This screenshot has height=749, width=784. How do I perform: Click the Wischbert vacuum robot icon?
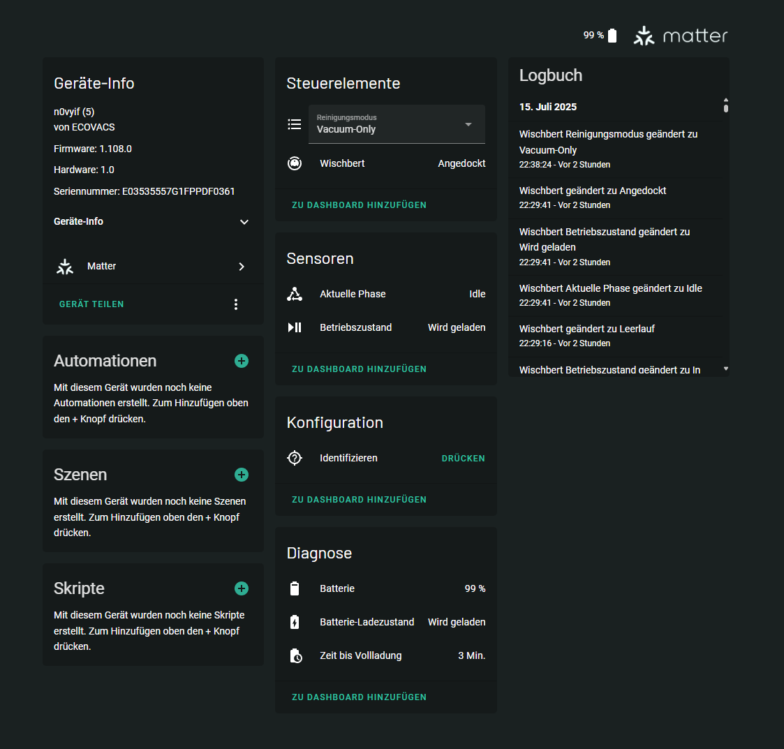click(x=295, y=163)
